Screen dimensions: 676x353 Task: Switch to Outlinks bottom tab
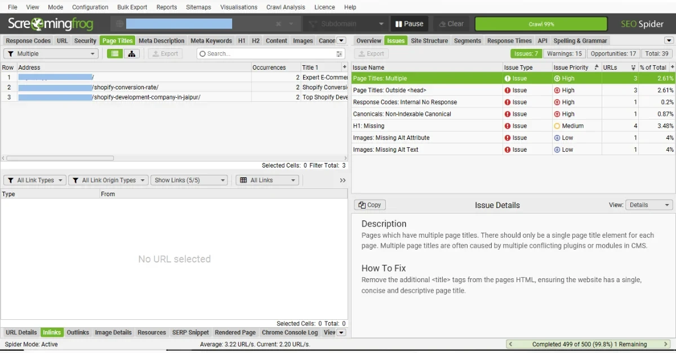78,333
